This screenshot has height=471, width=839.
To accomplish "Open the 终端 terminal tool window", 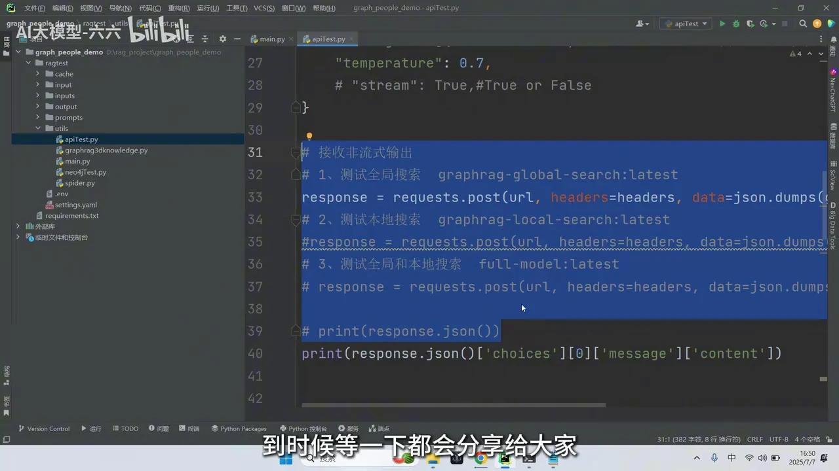I will pyautogui.click(x=189, y=428).
